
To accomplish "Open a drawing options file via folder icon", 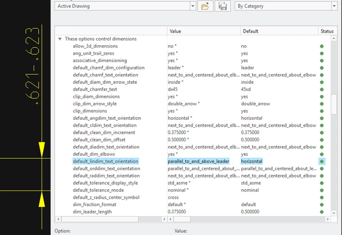I will coord(205,6).
